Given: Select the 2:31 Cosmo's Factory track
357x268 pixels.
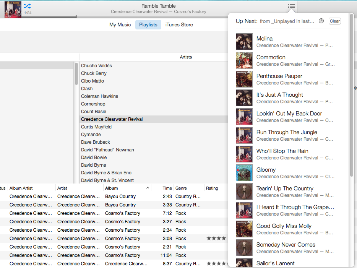Looking at the screenshot, I should 114,247.
